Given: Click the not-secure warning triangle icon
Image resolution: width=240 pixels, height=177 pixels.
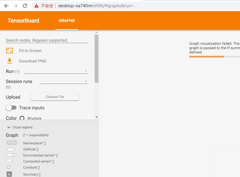Looking at the screenshot, I should (36, 6).
